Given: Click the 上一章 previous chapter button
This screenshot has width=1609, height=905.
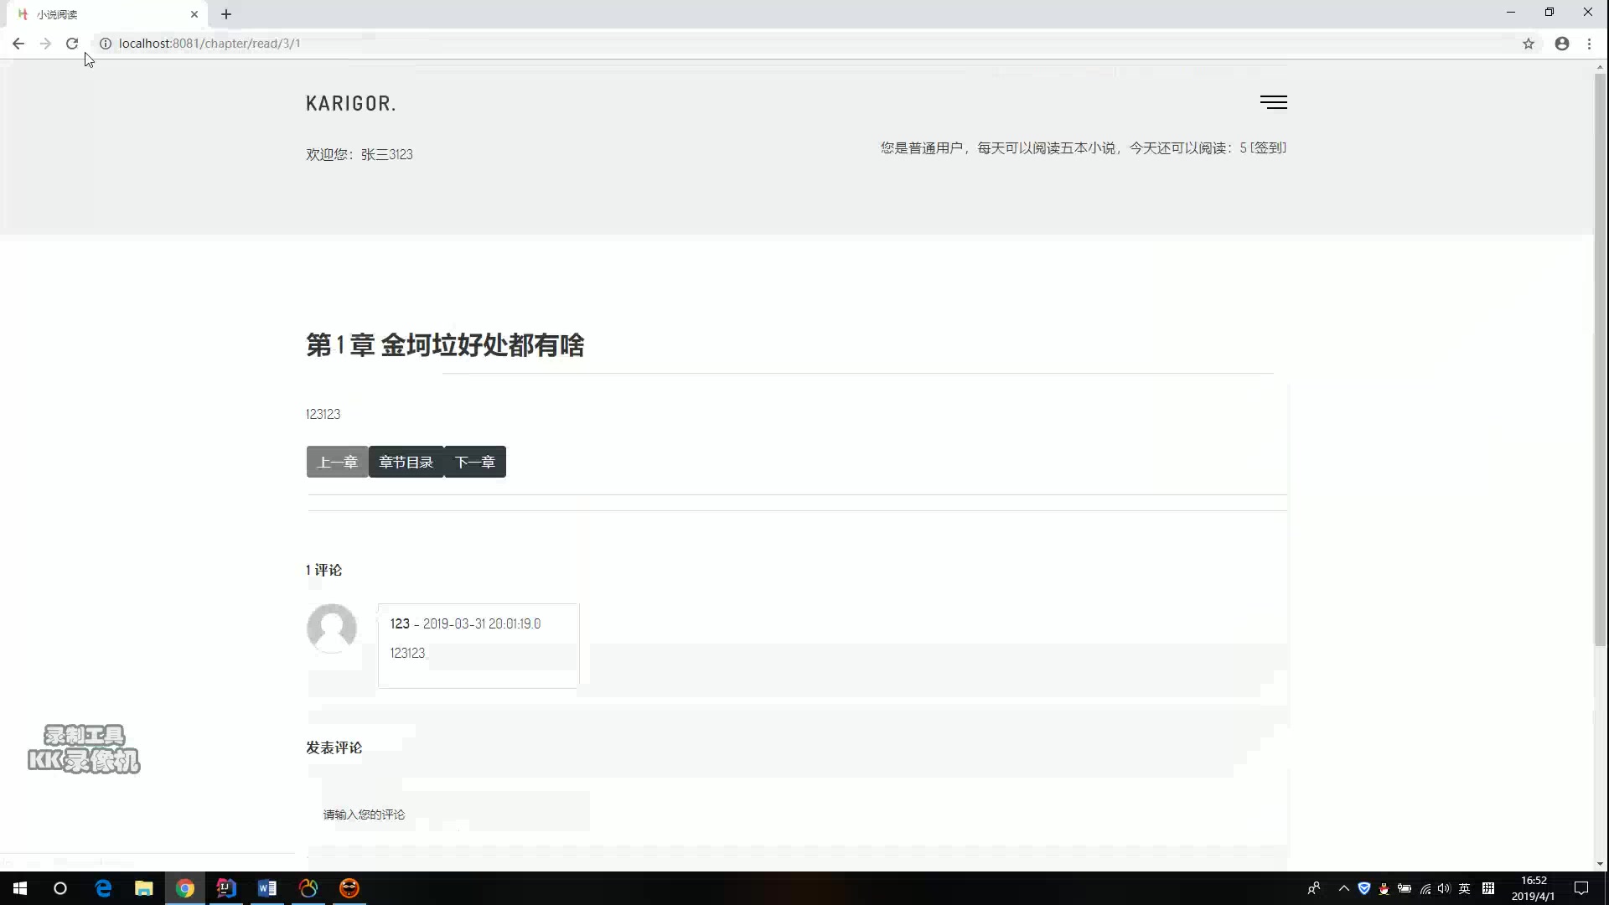Looking at the screenshot, I should (x=337, y=462).
